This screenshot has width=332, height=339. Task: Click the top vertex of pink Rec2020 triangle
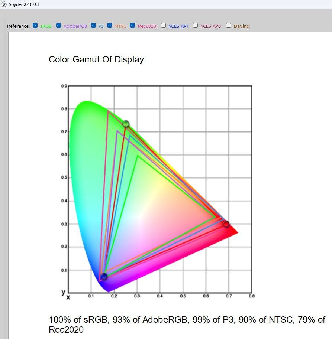pos(108,110)
